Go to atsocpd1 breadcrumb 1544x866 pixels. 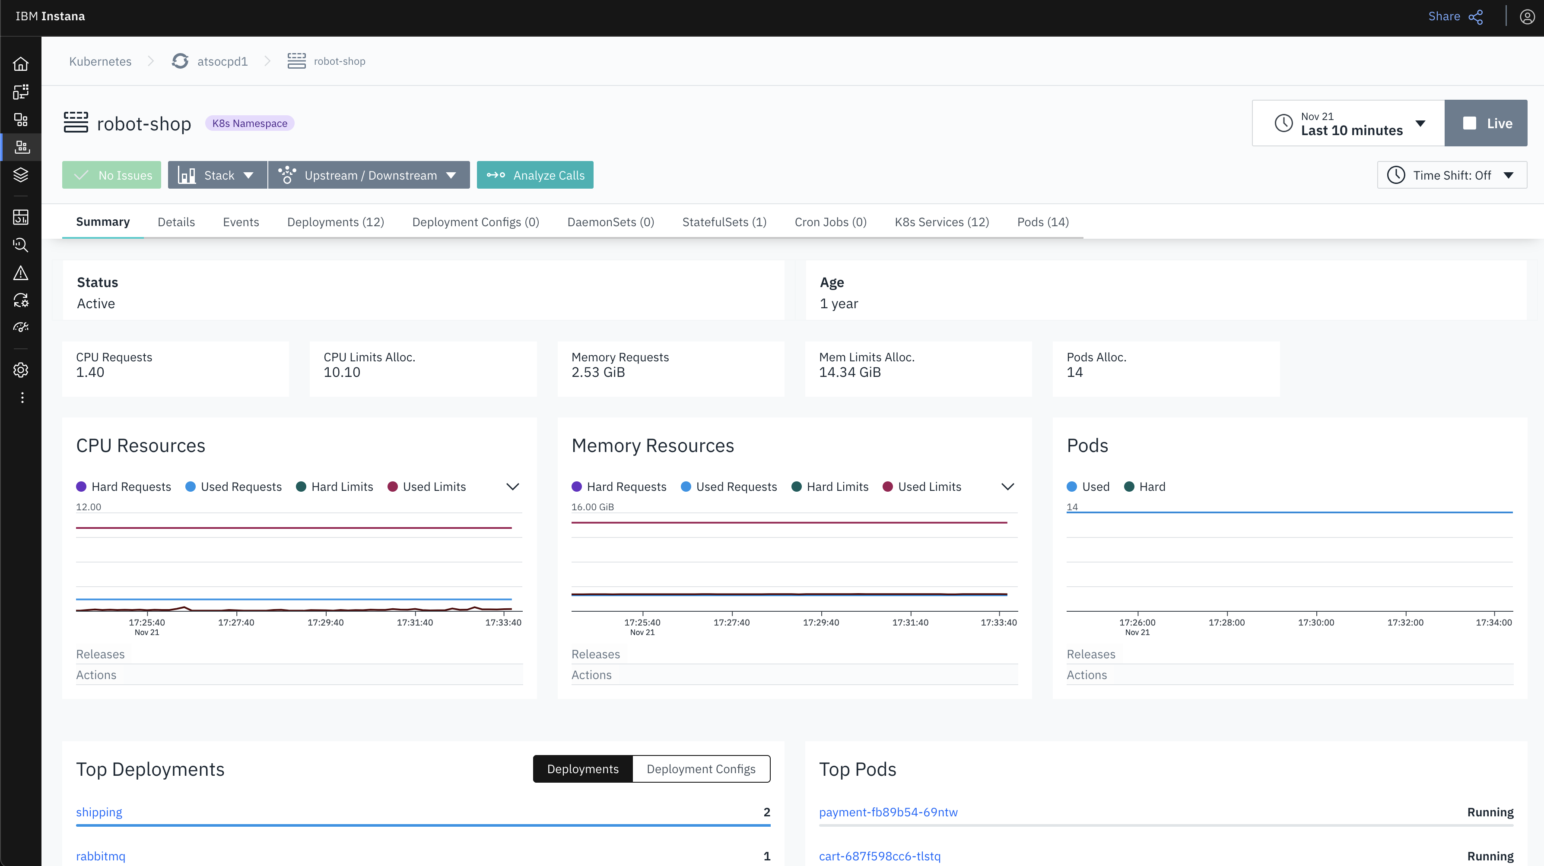(x=222, y=61)
